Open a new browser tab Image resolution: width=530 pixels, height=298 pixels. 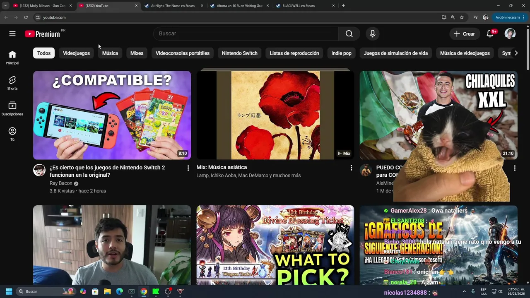343,6
